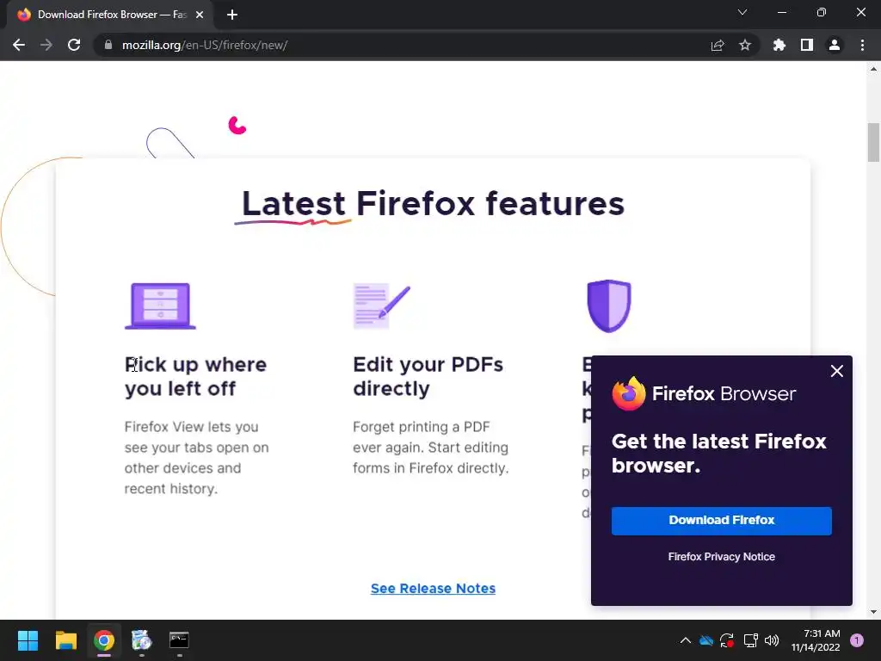Click the scrollbar down arrow
The image size is (881, 661).
[873, 612]
